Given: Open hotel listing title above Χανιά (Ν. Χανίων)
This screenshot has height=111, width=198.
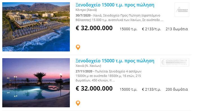Looking at the screenshot, I should (115, 61).
